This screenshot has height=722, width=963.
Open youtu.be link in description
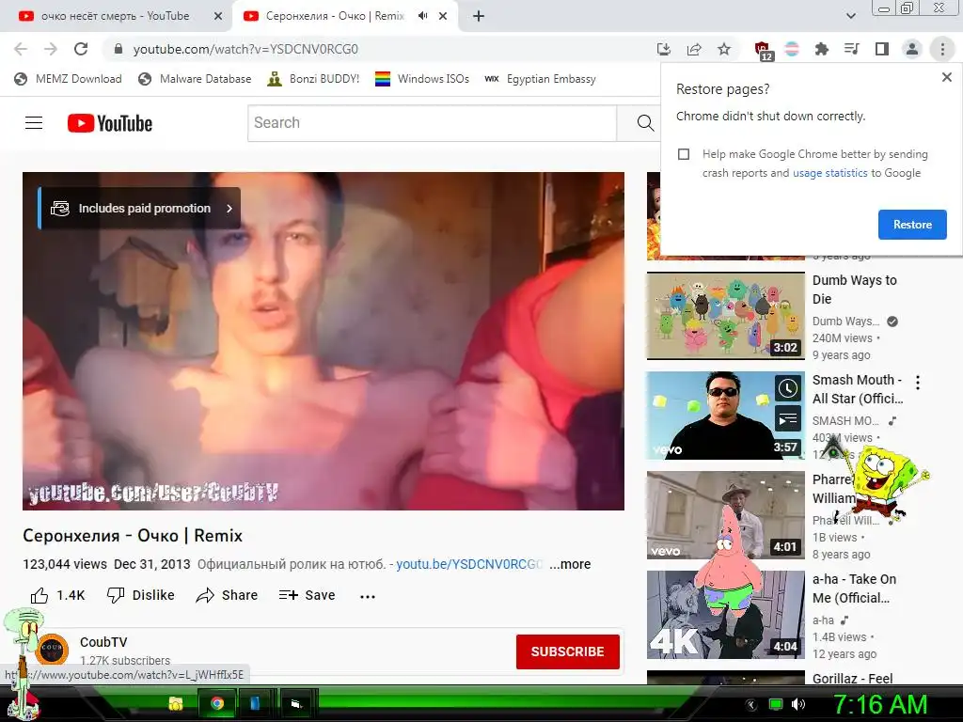pyautogui.click(x=469, y=564)
